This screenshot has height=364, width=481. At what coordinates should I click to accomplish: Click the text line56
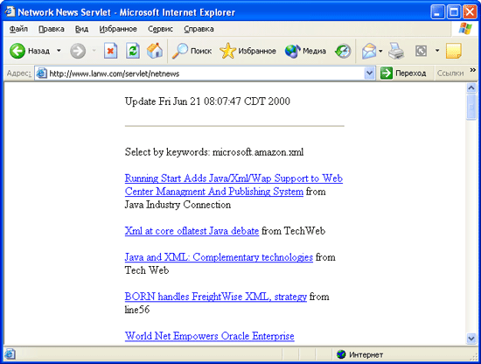137,310
